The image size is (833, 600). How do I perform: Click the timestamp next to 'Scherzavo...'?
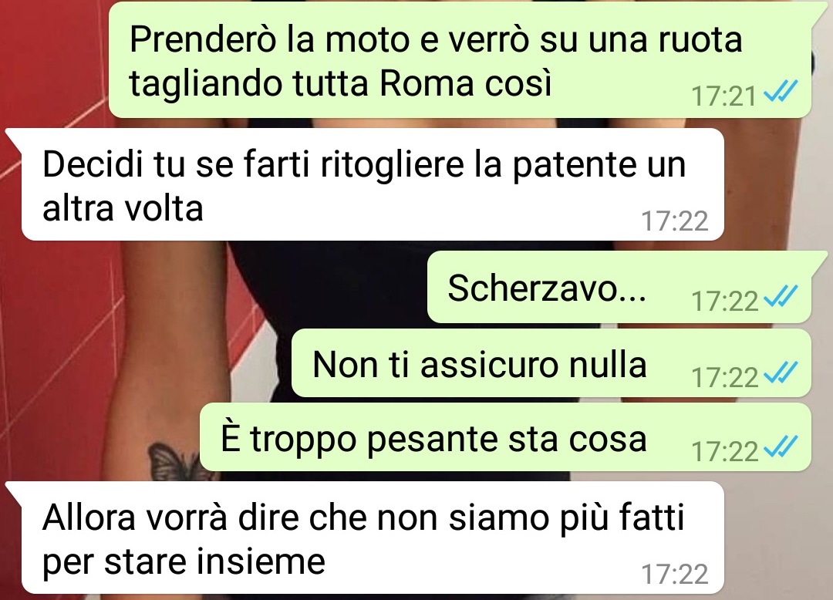724,301
